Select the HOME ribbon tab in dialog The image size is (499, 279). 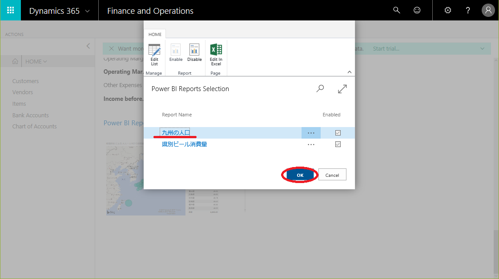point(155,34)
